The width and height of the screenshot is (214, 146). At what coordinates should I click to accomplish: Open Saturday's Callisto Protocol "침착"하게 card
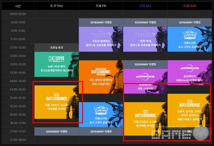pyautogui.click(x=145, y=39)
